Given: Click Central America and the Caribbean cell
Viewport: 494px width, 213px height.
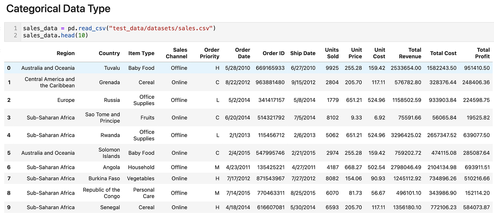Looking at the screenshot, I should tap(50, 82).
